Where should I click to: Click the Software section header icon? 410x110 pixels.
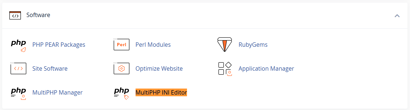pos(15,15)
